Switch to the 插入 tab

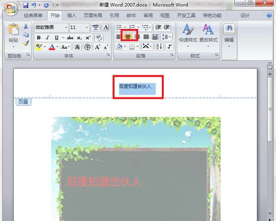(71, 16)
